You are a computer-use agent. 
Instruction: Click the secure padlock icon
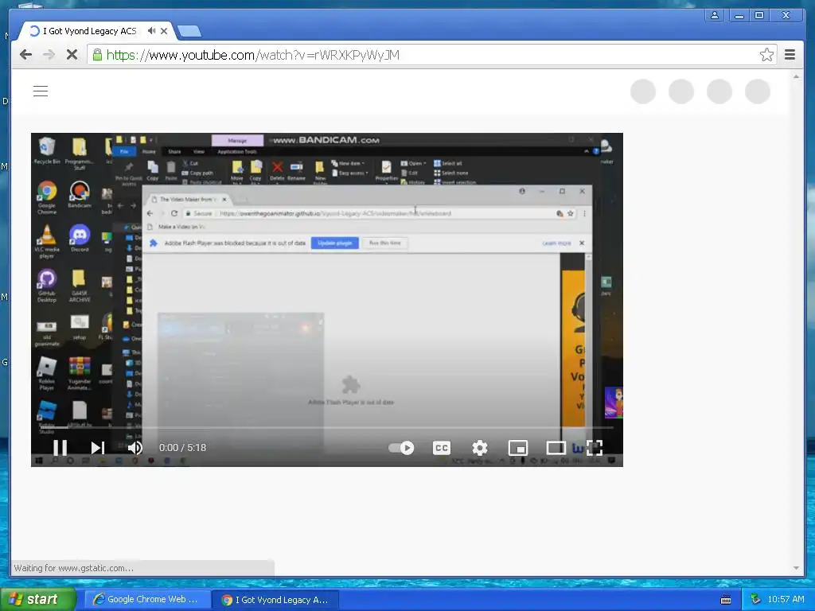coord(97,55)
